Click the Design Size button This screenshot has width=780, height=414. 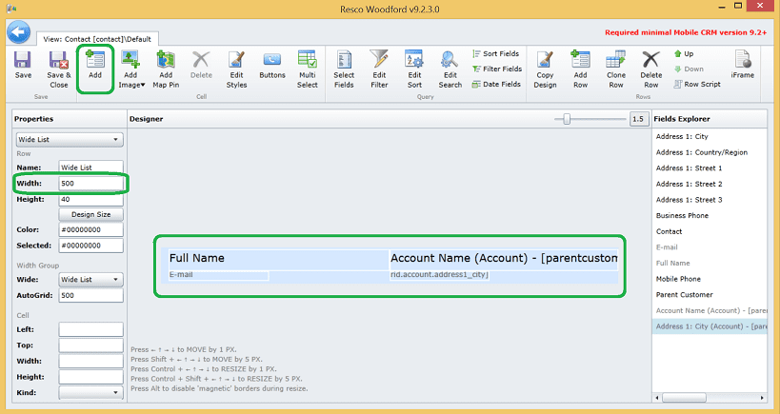(91, 215)
